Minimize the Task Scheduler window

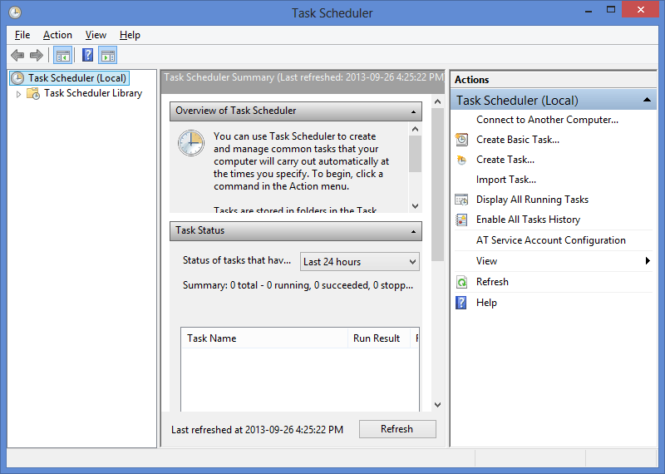(x=589, y=10)
